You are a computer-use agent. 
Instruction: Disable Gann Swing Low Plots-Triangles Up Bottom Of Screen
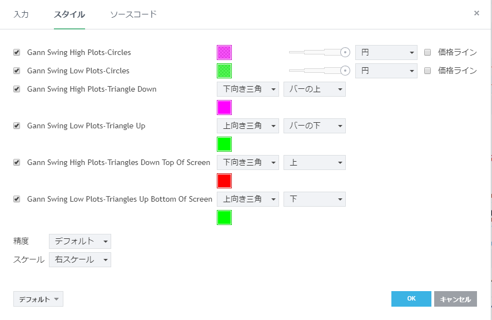[x=17, y=199]
